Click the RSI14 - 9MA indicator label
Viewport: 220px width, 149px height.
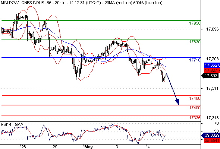coord(12,124)
